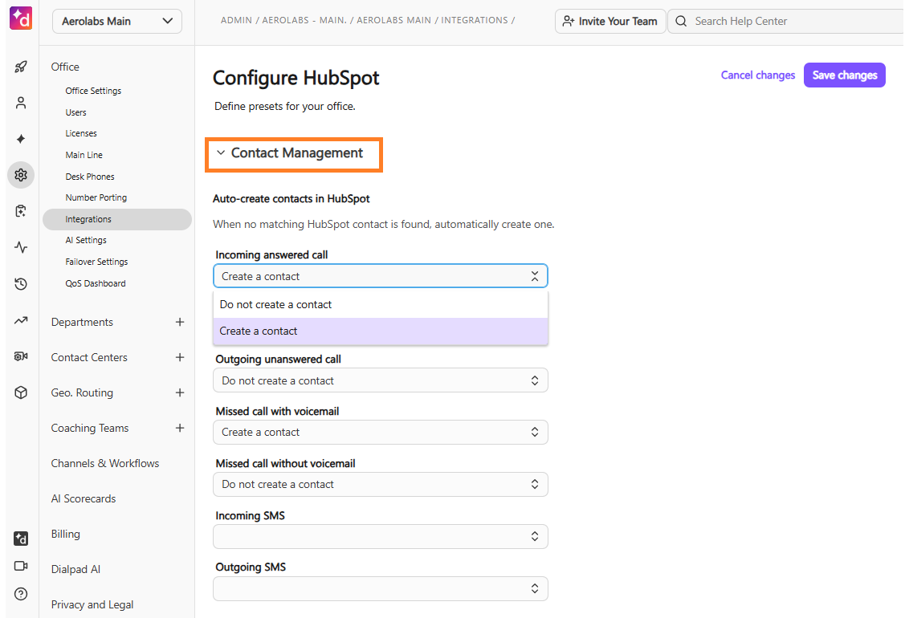This screenshot has height=618, width=905.
Task: Open the rocket launch sidebar icon
Action: coord(21,67)
